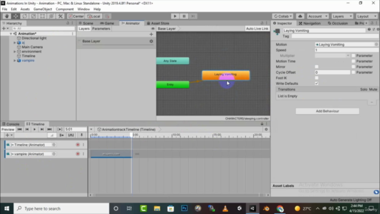The width and height of the screenshot is (380, 214).
Task: Open vampire track binding object picker
Action: pyautogui.click(x=54, y=154)
